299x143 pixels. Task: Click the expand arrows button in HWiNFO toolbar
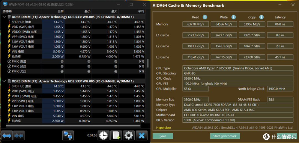7,135
